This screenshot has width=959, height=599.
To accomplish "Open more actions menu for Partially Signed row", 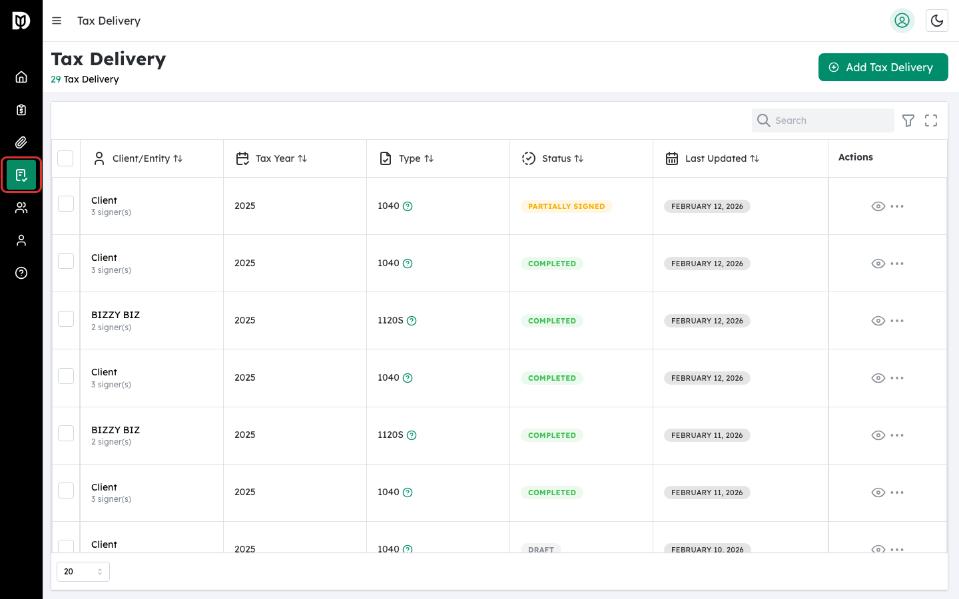I will [x=897, y=206].
